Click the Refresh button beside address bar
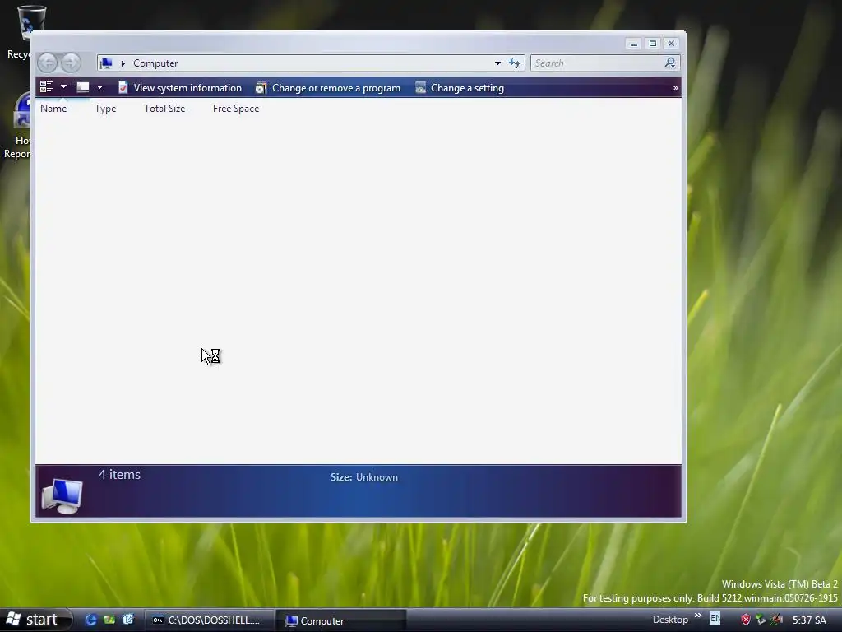Image resolution: width=842 pixels, height=632 pixels. (515, 63)
